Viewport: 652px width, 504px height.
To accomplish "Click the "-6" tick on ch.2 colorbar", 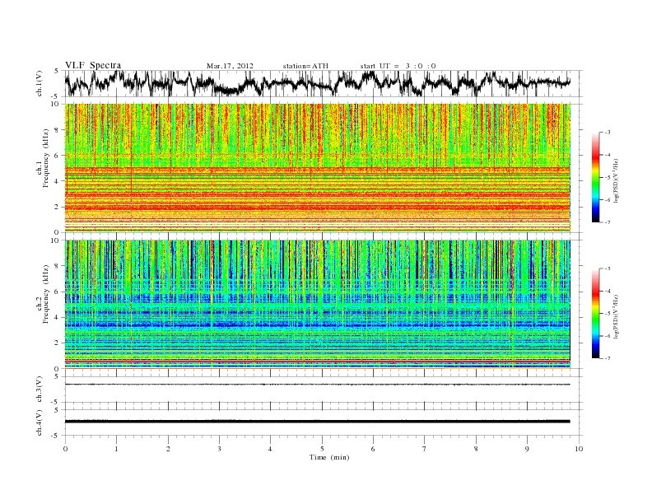I will (608, 336).
